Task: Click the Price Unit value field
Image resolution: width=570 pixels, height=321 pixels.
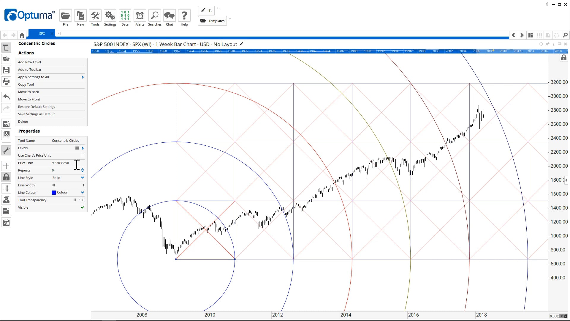Action: pos(68,163)
